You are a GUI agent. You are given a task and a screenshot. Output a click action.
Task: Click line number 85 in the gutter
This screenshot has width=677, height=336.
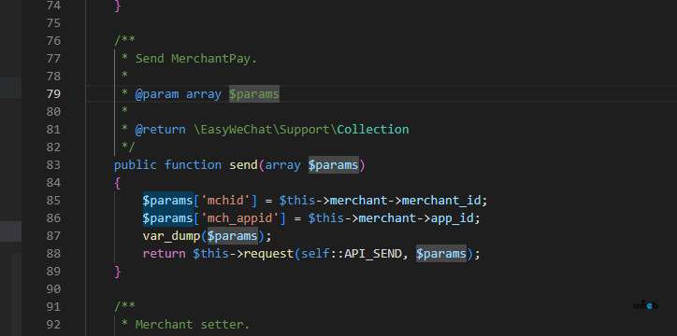coord(53,201)
